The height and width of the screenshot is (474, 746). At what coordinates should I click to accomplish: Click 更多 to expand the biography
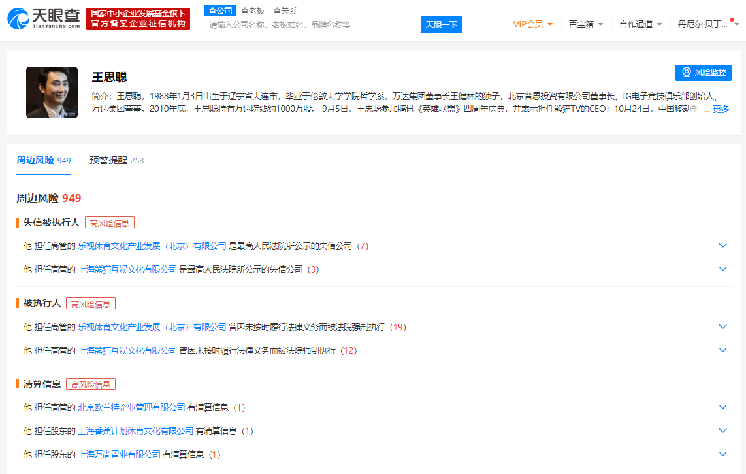click(x=721, y=109)
